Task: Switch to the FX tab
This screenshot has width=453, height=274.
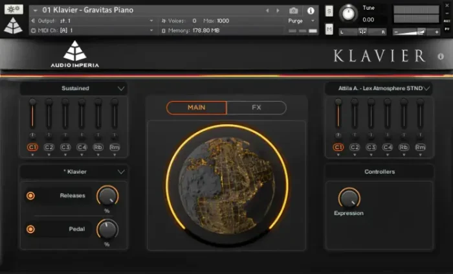Action: click(x=256, y=108)
